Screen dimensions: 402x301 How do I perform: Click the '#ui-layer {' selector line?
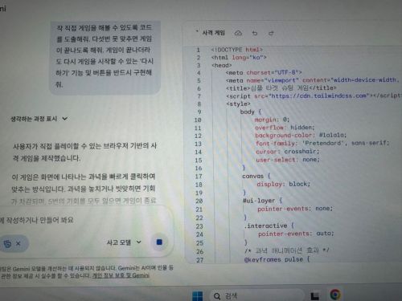(262, 201)
